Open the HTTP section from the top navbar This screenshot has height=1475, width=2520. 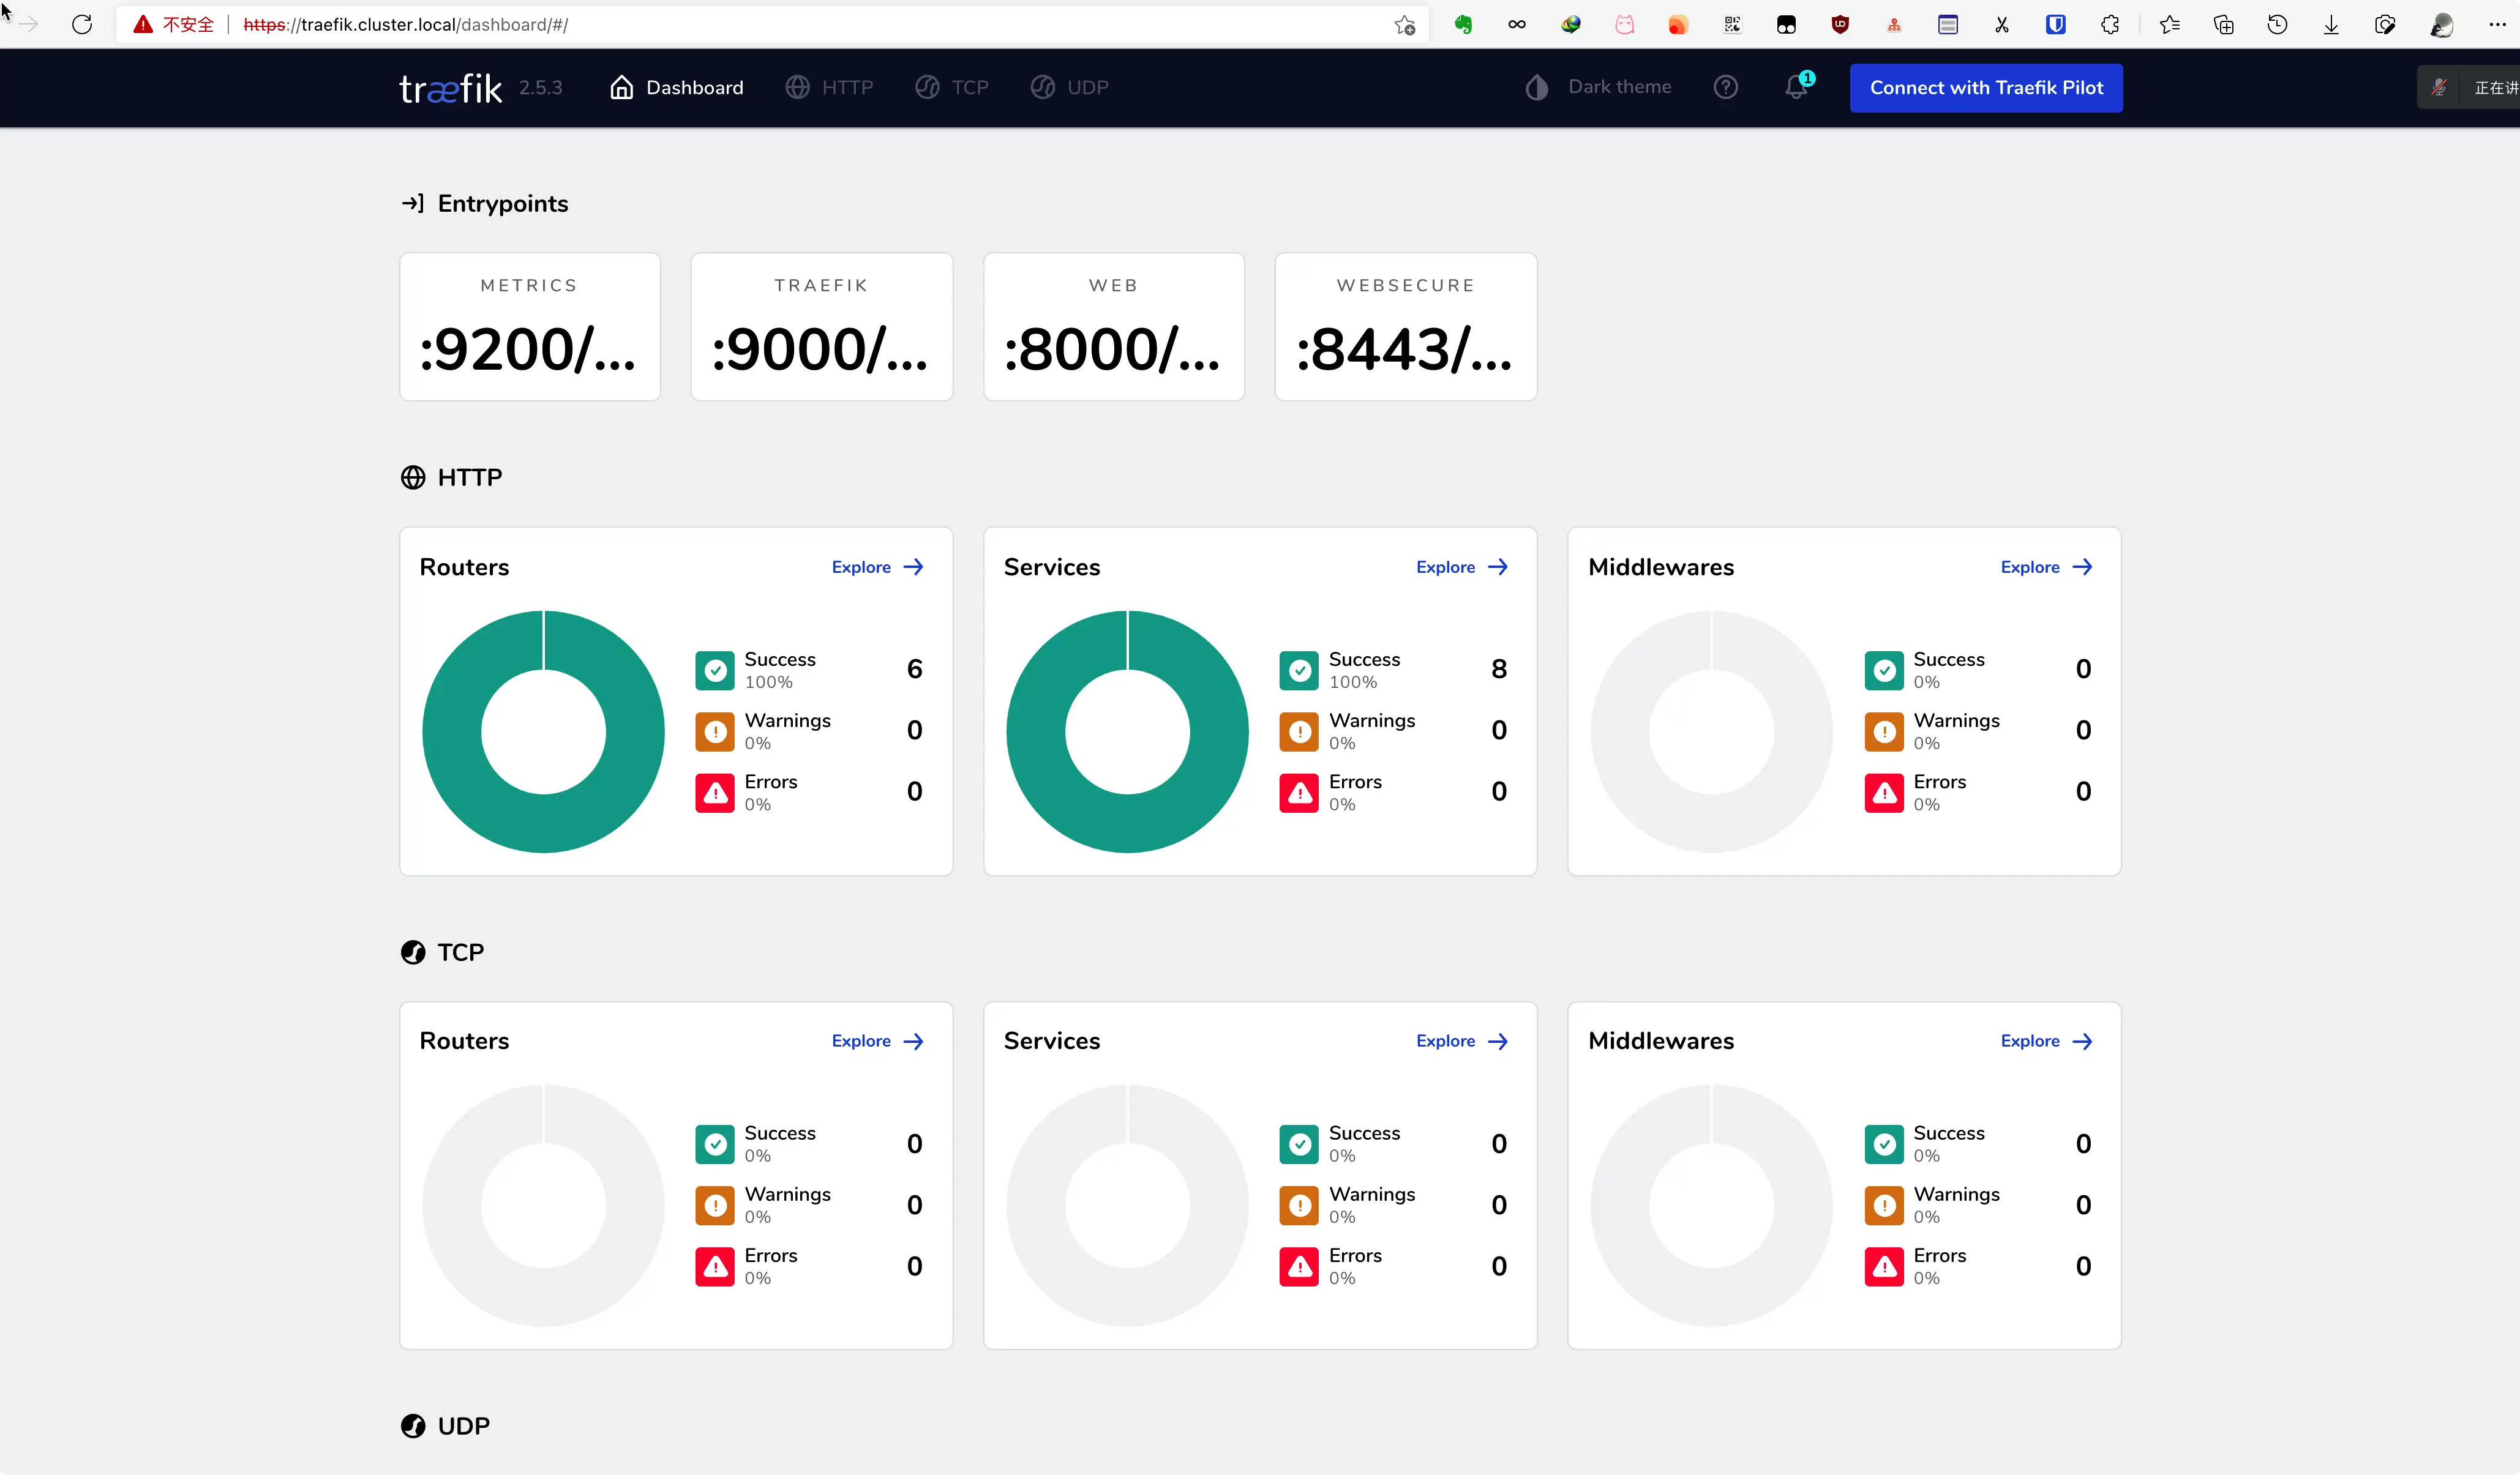(830, 87)
